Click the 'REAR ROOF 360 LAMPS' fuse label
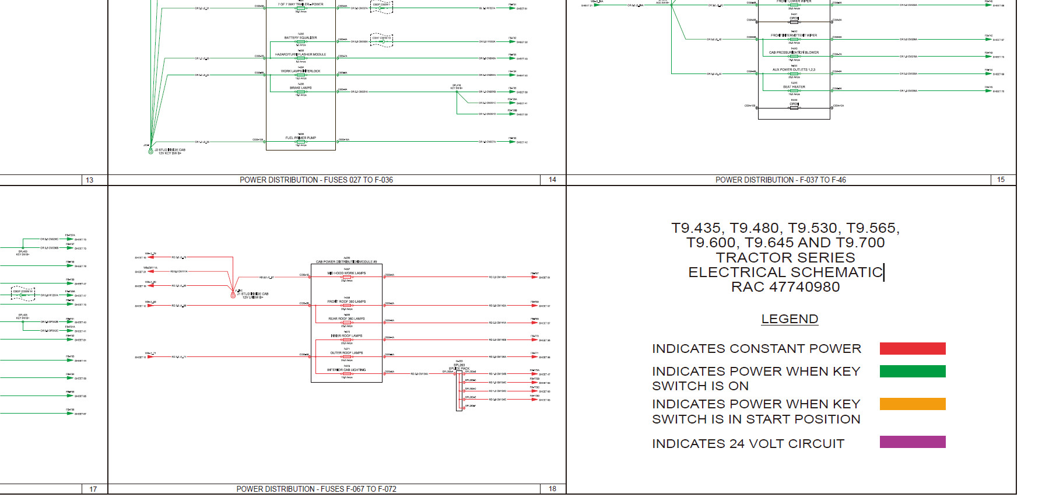 346,318
